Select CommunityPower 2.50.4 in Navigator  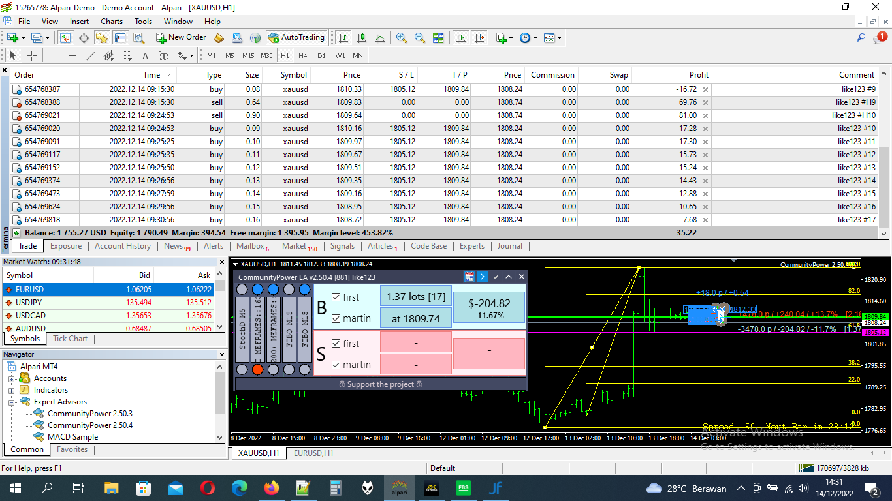(90, 425)
